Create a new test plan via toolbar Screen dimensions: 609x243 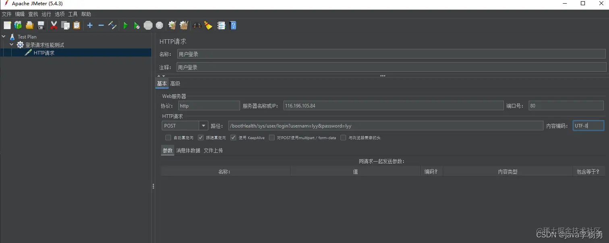click(7, 25)
